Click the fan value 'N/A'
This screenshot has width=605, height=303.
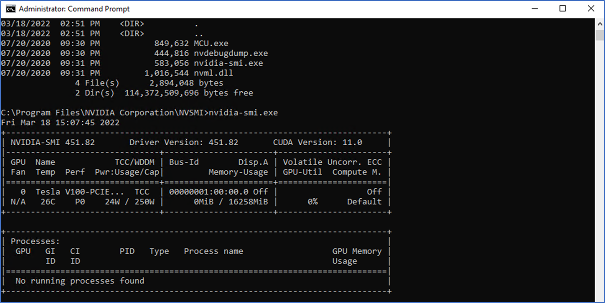point(18,202)
